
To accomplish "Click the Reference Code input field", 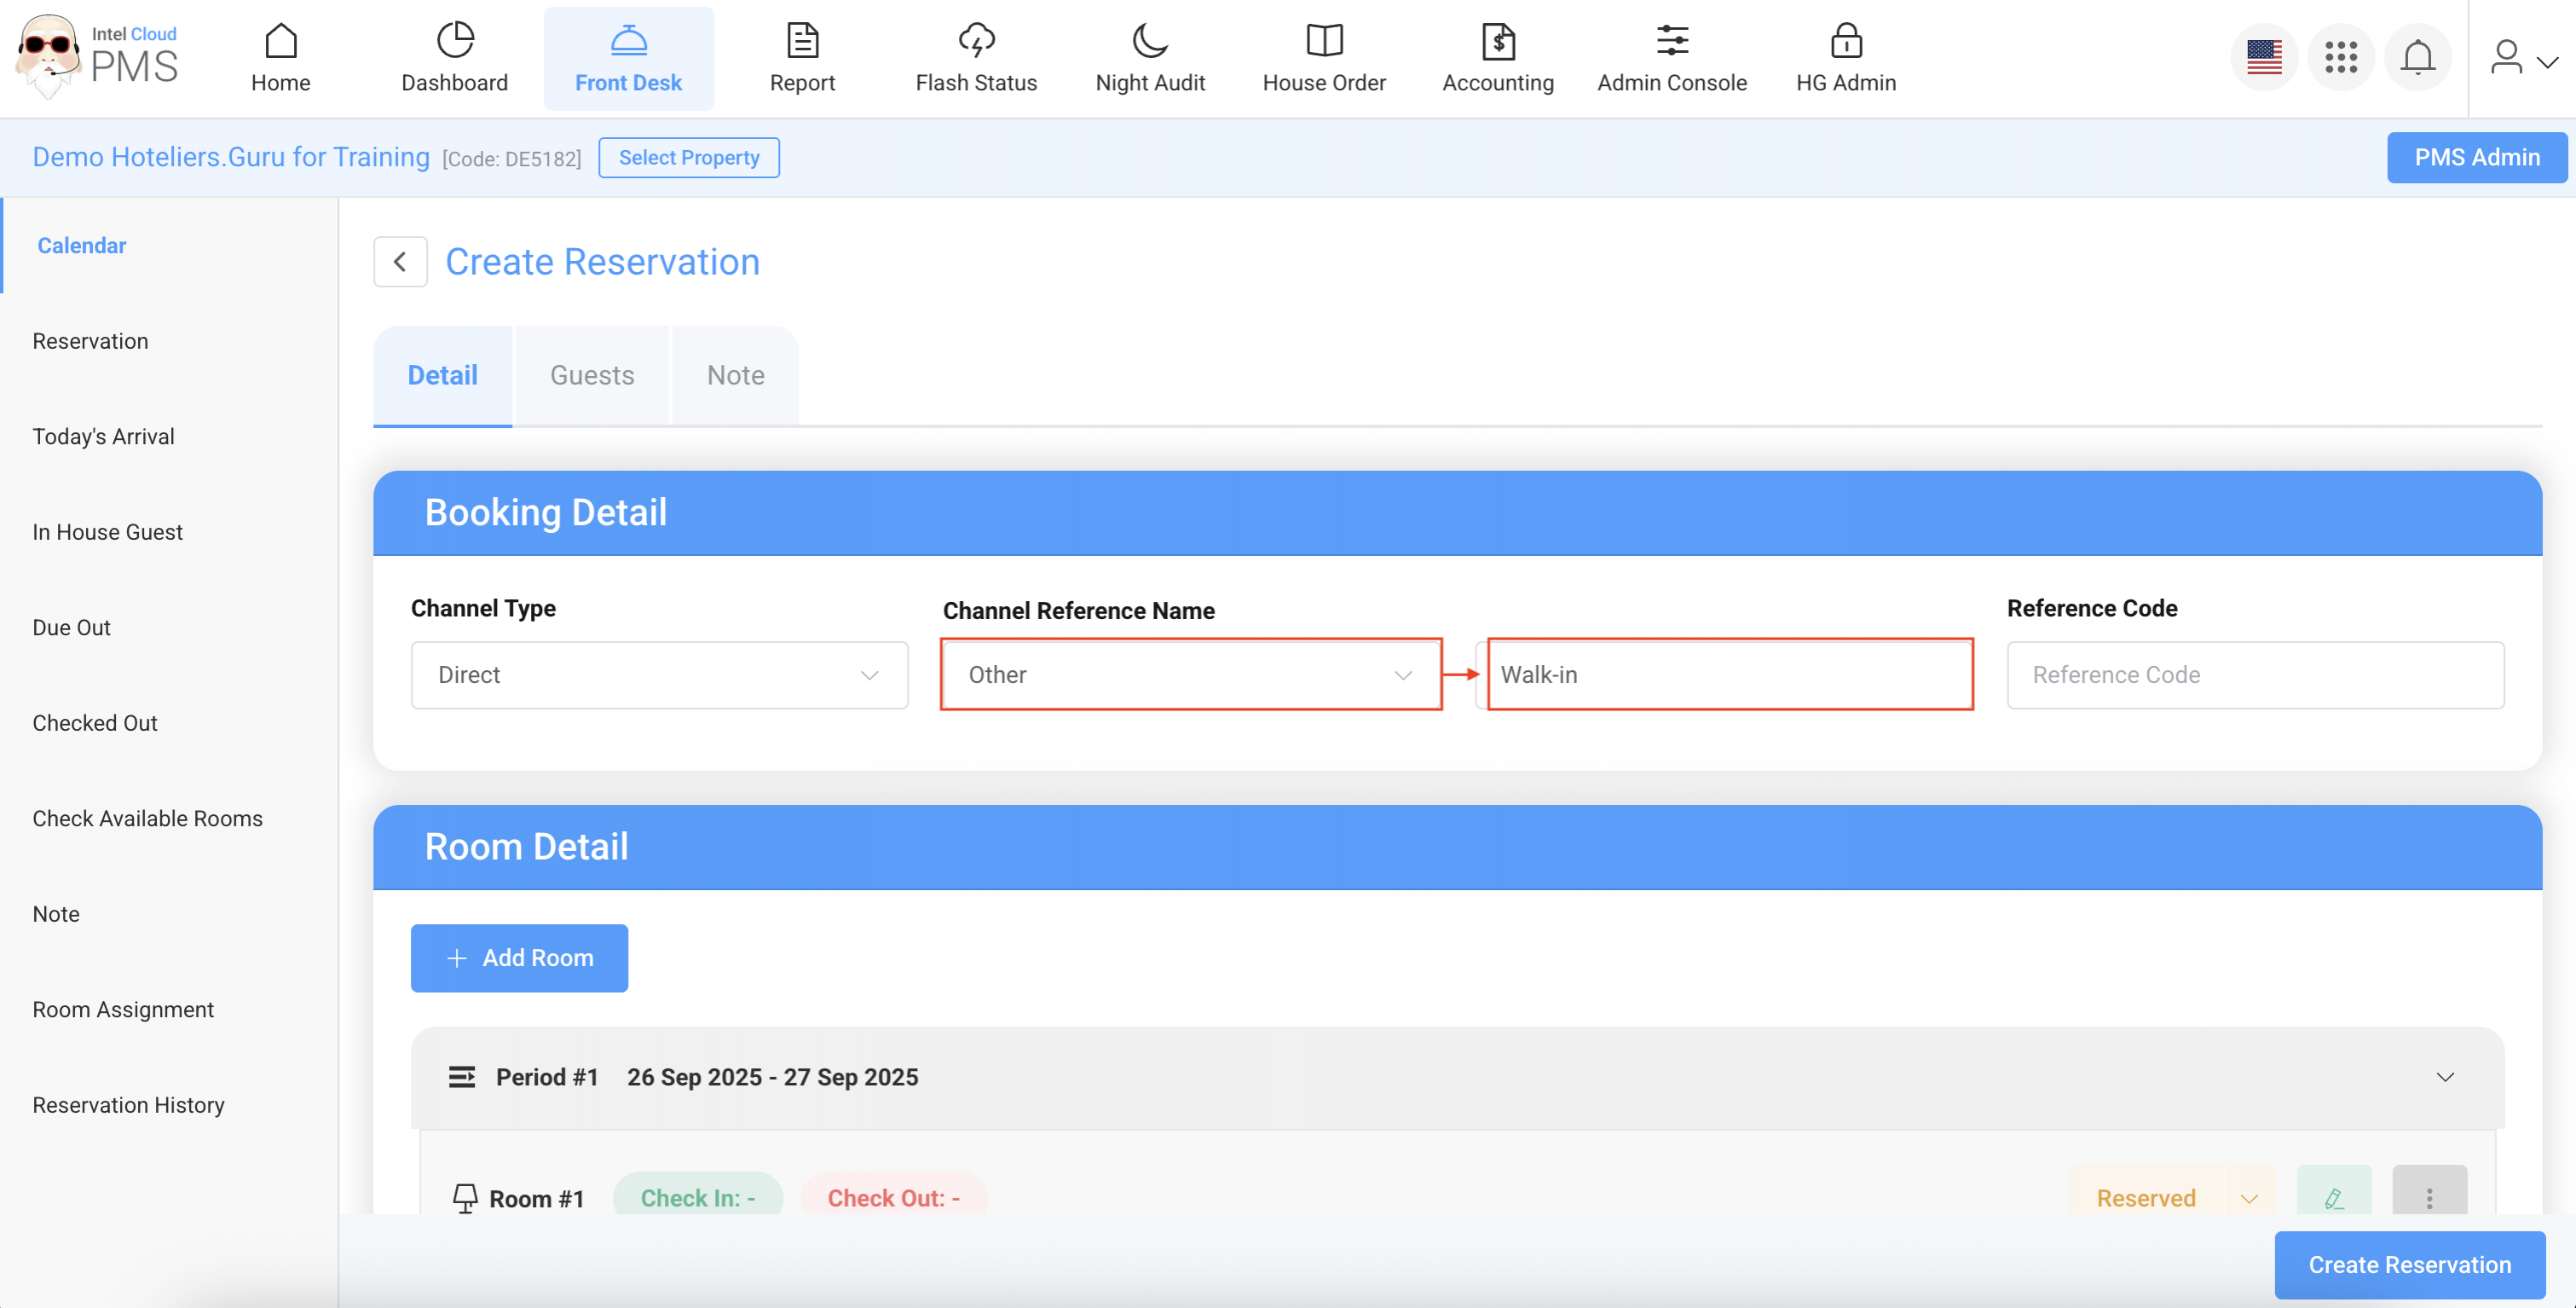I will (2254, 675).
